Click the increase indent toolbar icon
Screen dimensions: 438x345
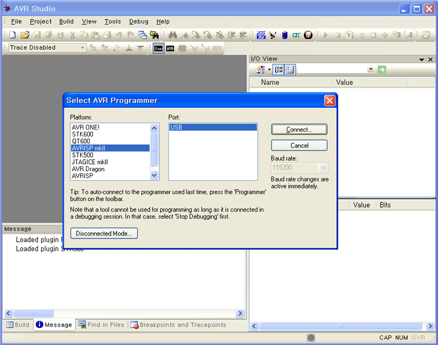click(x=231, y=35)
